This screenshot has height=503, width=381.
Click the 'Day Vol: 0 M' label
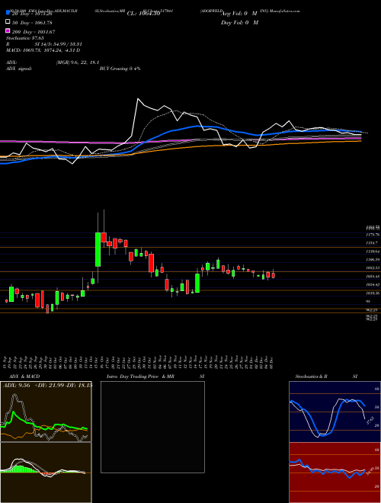point(239,23)
